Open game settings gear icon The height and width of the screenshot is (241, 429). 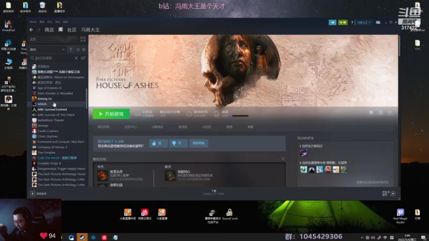point(371,112)
